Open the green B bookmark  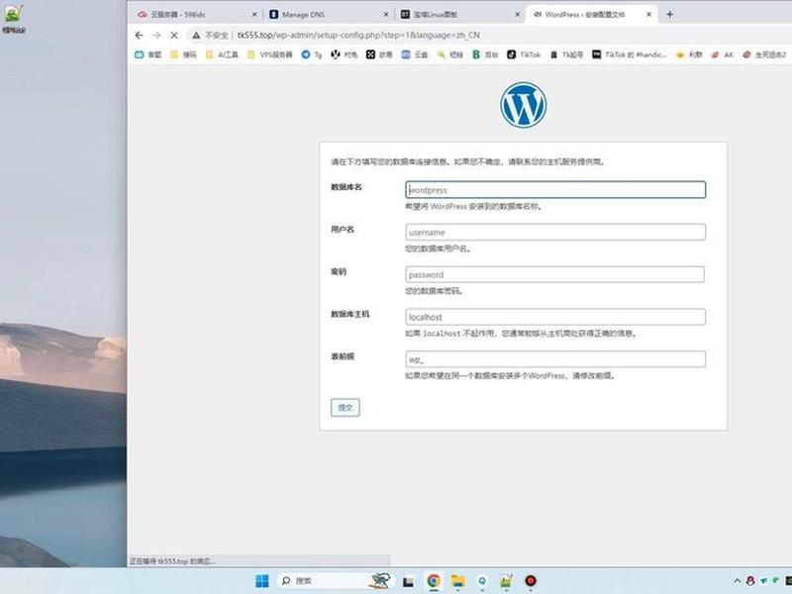pyautogui.click(x=485, y=54)
